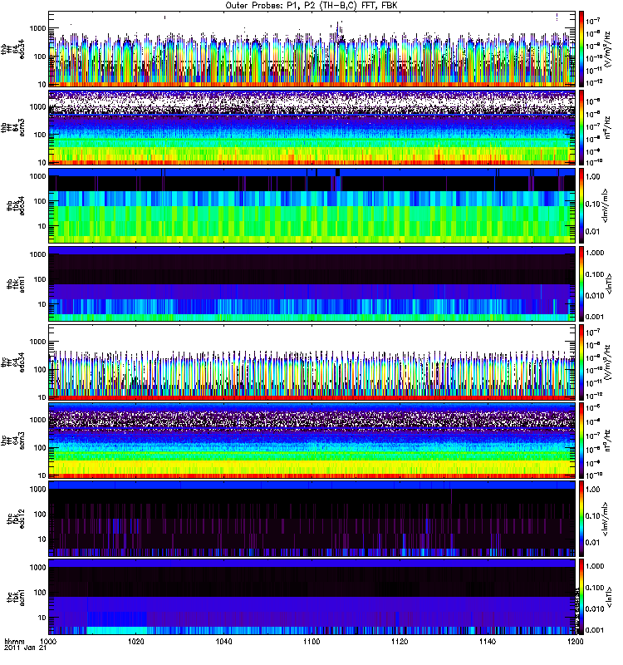Click the nT²/Hz unit label of thb scm3 colorbar
Viewport: 623px width, 665px height.
tap(608, 127)
